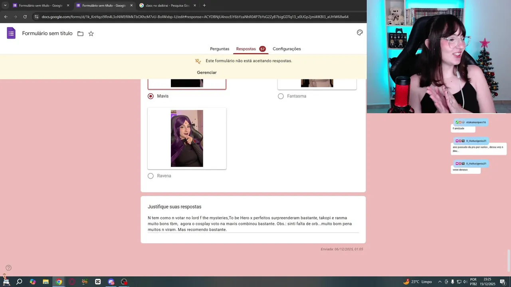
Task: Open a new browser tab with plus icon
Action: (x=204, y=6)
